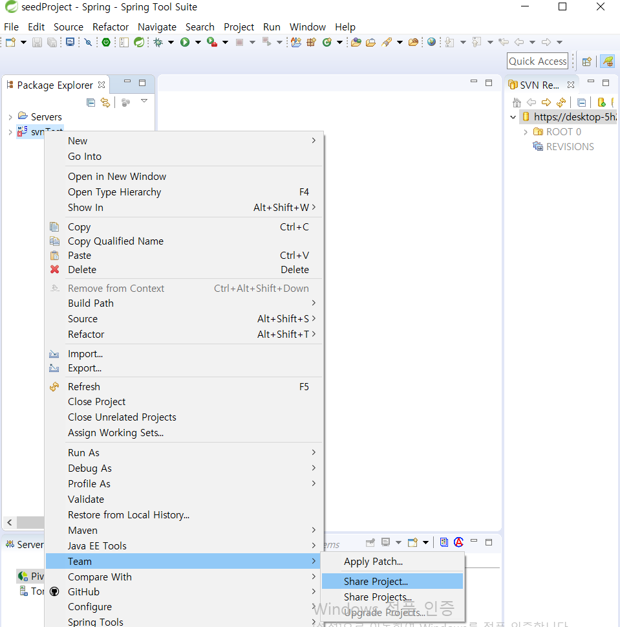Click the Save All toolbar icon
This screenshot has height=627, width=620.
pos(52,42)
